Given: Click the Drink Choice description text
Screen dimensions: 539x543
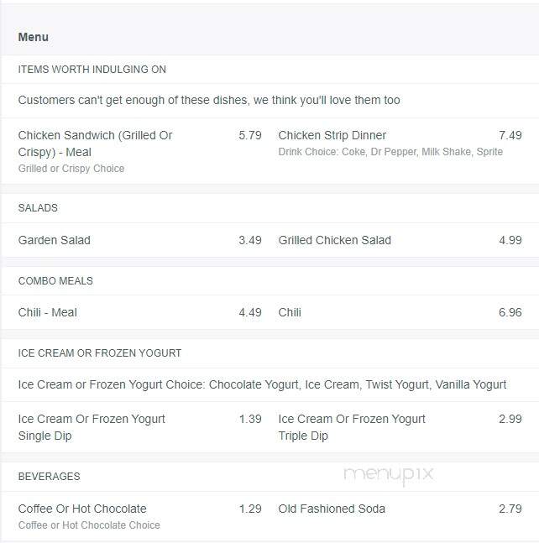Looking at the screenshot, I should click(x=390, y=152).
